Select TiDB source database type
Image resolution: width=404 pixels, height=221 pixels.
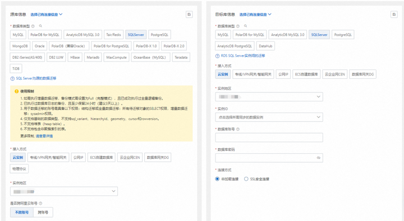tap(16, 69)
